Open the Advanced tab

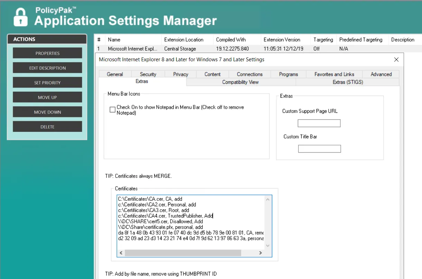click(x=381, y=74)
